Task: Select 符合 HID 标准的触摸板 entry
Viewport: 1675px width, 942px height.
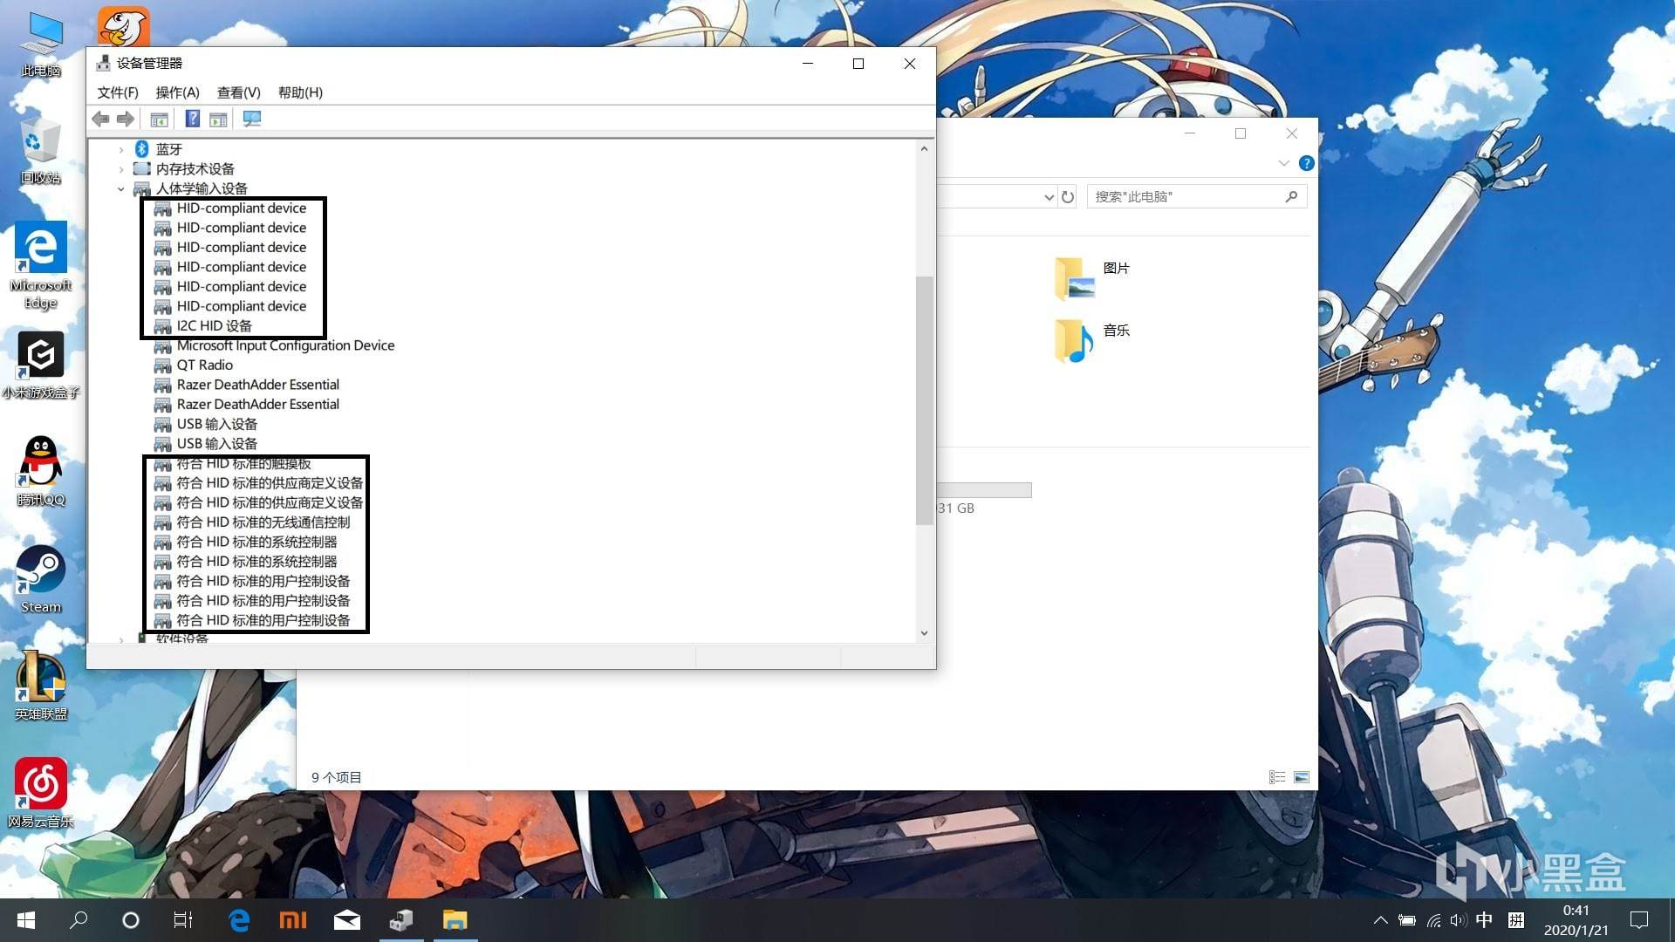Action: 243,464
